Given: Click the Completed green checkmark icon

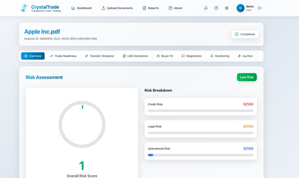Looking at the screenshot, I should (x=237, y=34).
